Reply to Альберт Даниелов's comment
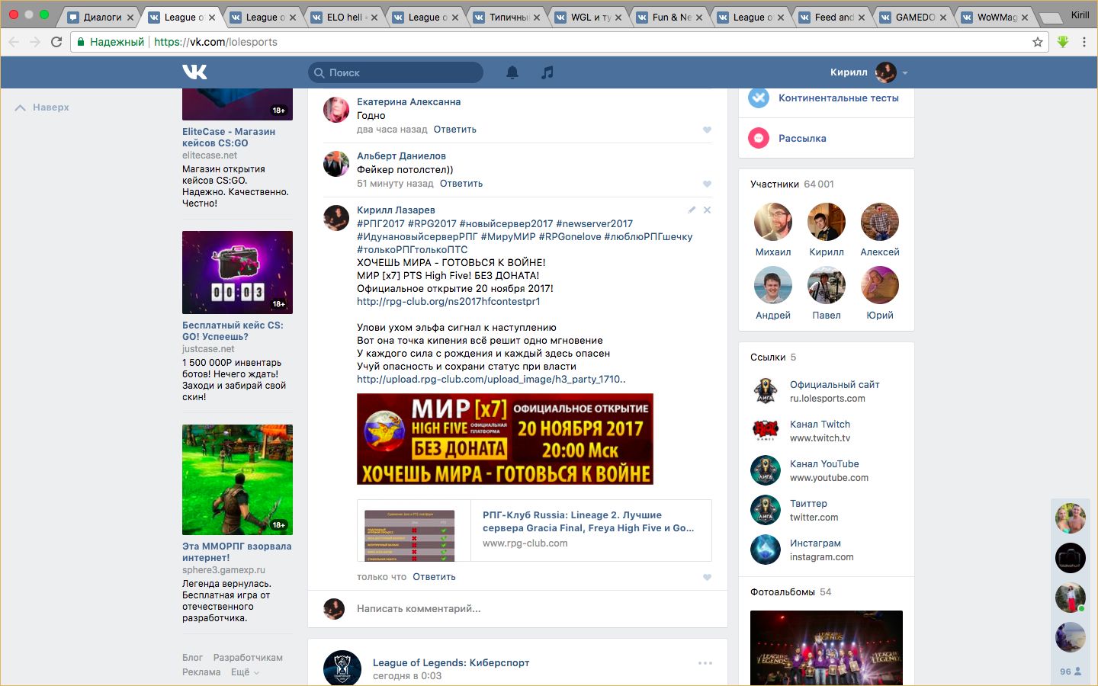 click(x=461, y=184)
